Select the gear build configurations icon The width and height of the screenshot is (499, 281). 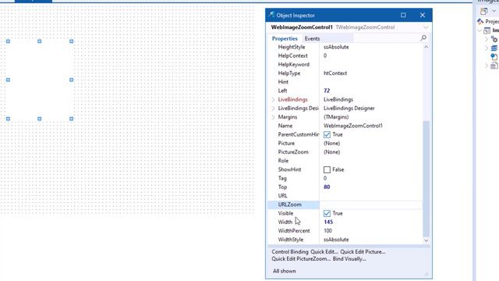tap(494, 39)
